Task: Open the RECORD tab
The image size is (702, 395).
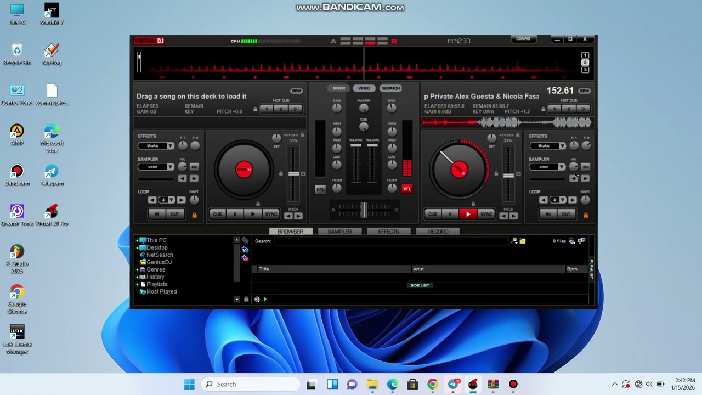Action: pos(438,232)
